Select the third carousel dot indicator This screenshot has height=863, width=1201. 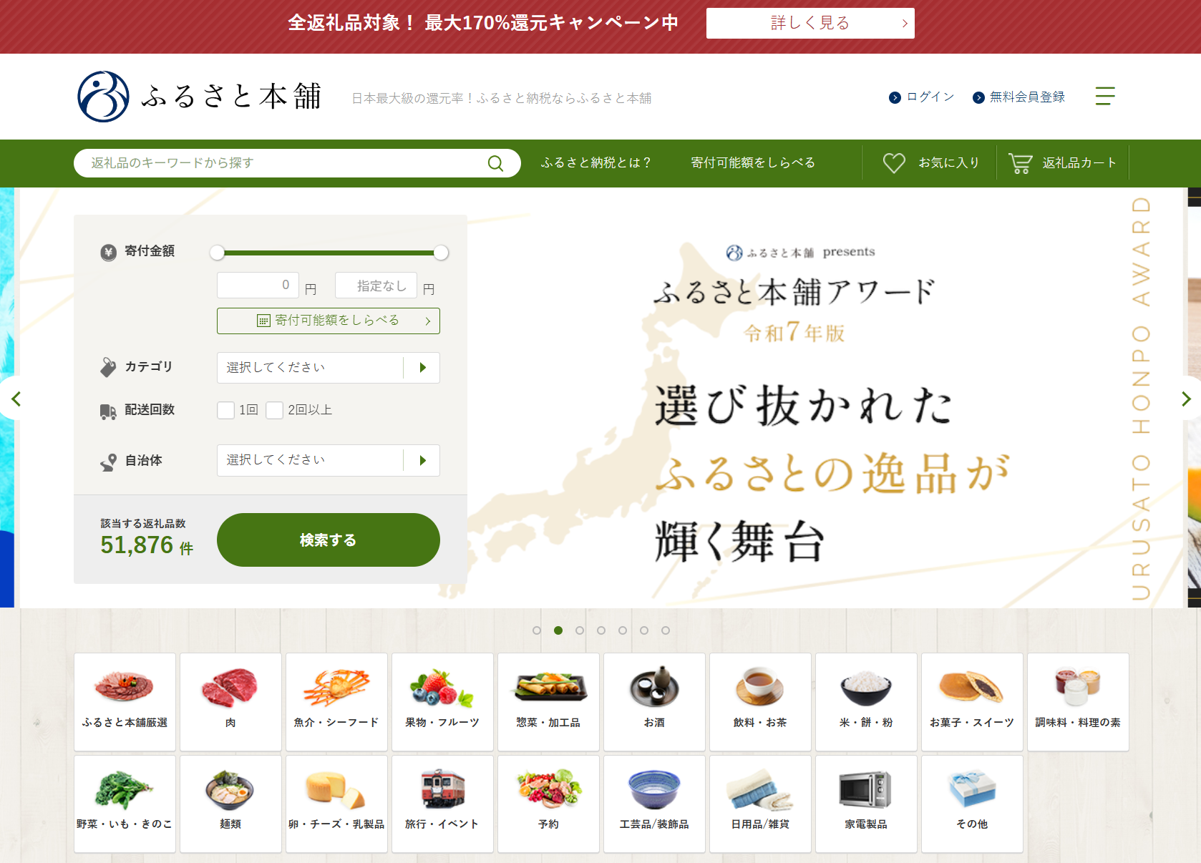click(x=580, y=630)
